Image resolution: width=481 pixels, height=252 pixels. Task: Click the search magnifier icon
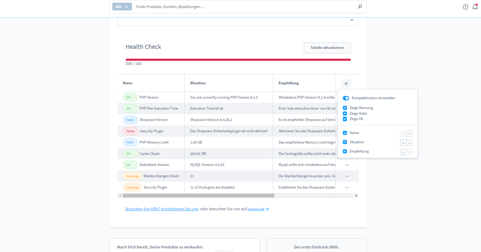tap(360, 7)
